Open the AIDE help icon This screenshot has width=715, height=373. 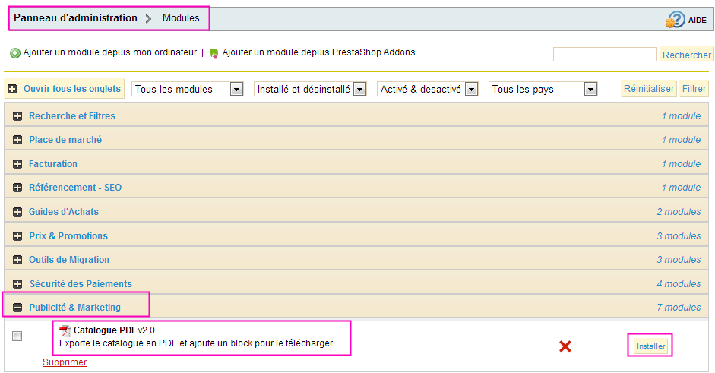tap(675, 20)
